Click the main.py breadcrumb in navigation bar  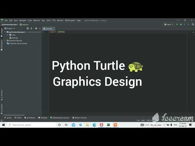[24, 25]
